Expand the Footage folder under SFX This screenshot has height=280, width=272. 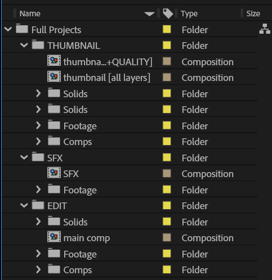[x=38, y=189]
